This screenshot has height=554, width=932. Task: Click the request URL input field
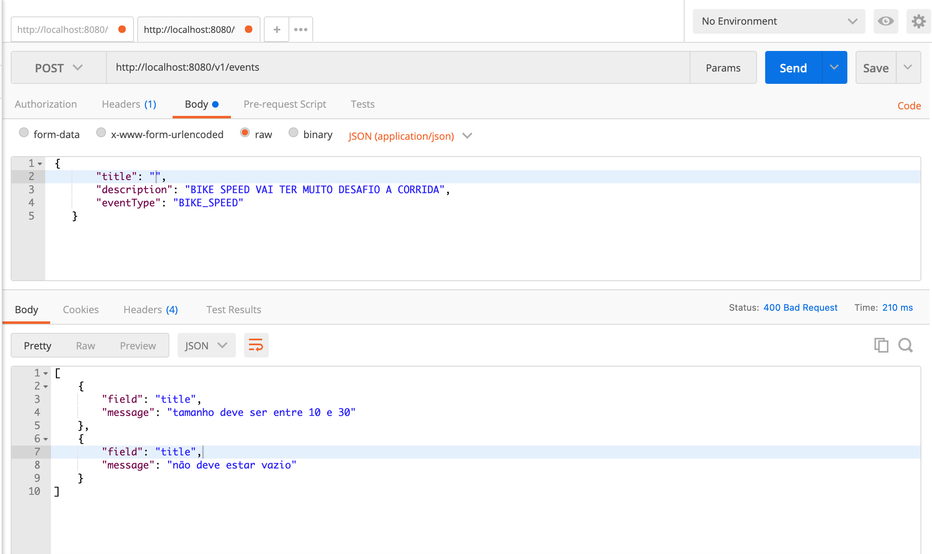coord(398,67)
